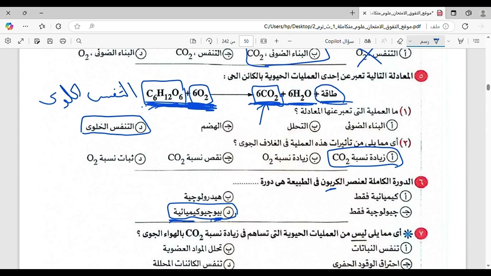This screenshot has width=491, height=276.
Task: Click answer الهضم
Action: click(x=217, y=127)
